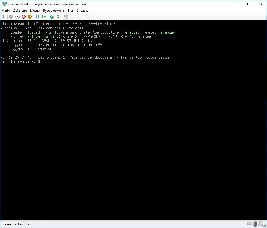Click the keyboard icon in status bar
The image size is (267, 228).
(x=249, y=224)
